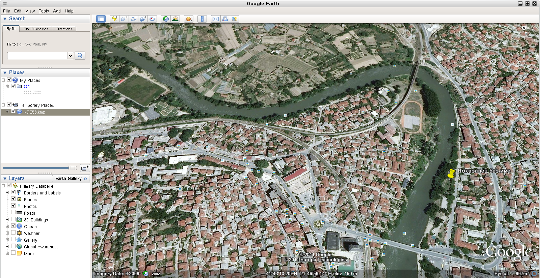Add a polygon using the toolbar
This screenshot has width=540, height=278.
pos(124,19)
